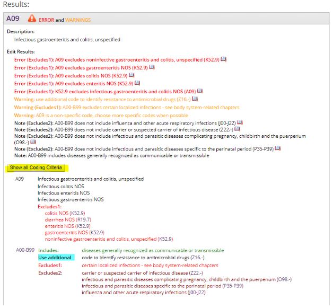Click 'Infectious gastroenteritis NOS' entry
The height and width of the screenshot is (308, 333).
(x=71, y=199)
